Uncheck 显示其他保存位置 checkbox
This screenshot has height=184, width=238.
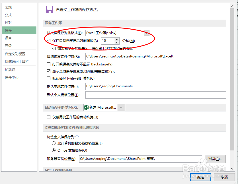point(48,72)
